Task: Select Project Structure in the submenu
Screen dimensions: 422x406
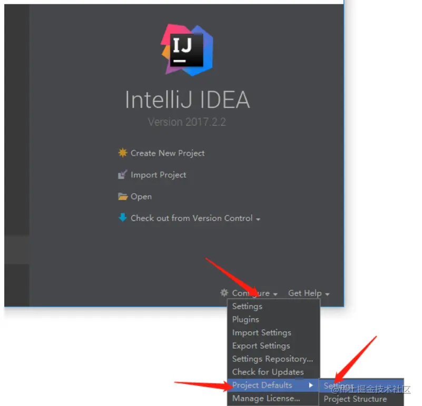Action: [x=361, y=399]
